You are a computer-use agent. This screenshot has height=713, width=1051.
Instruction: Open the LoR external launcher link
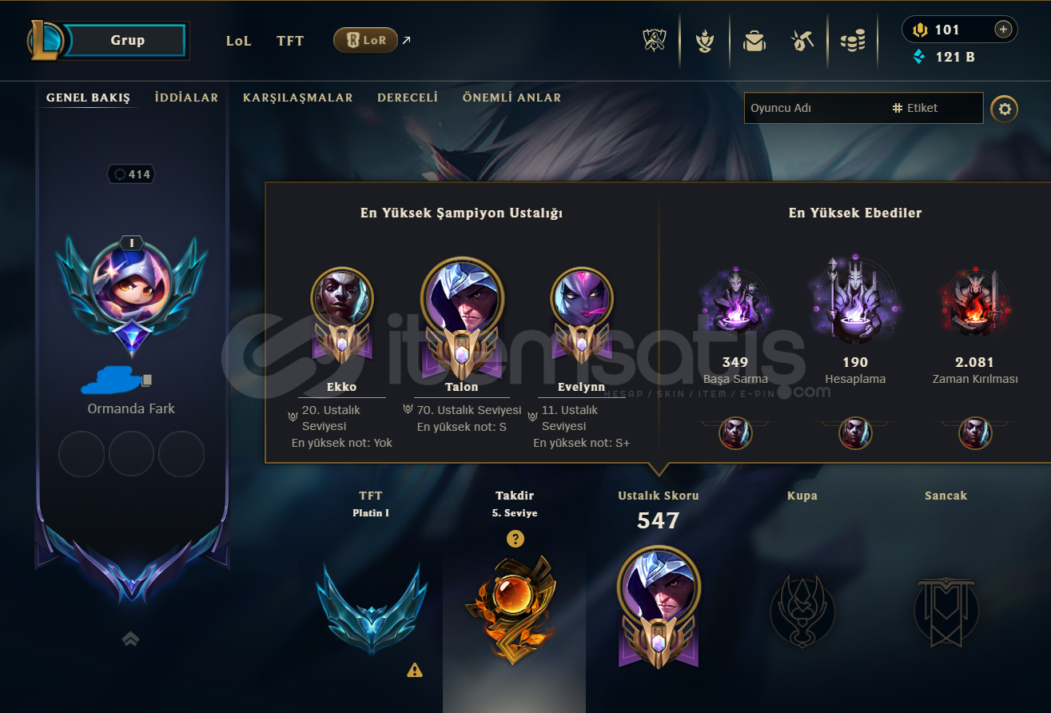(x=372, y=40)
